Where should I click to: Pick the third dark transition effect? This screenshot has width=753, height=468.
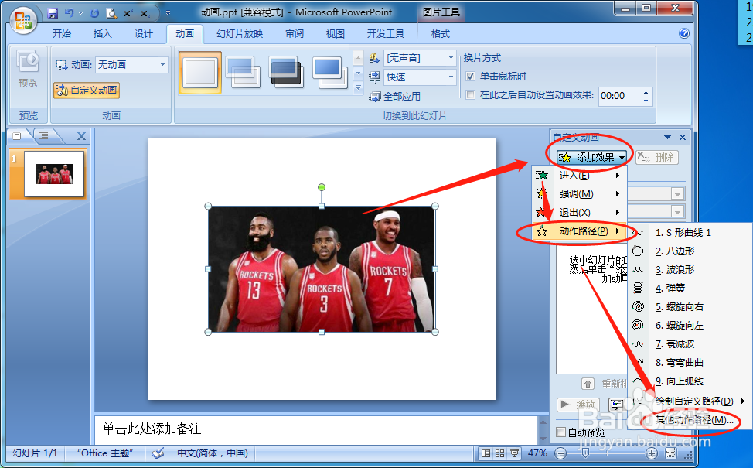(286, 73)
